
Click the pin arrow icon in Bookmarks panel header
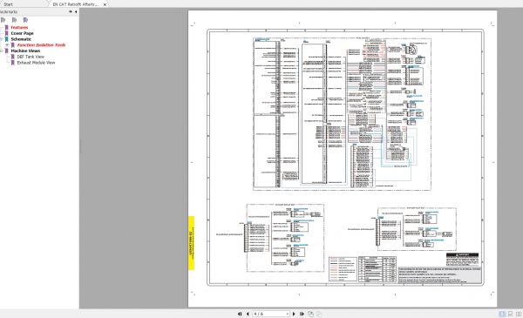click(x=71, y=11)
